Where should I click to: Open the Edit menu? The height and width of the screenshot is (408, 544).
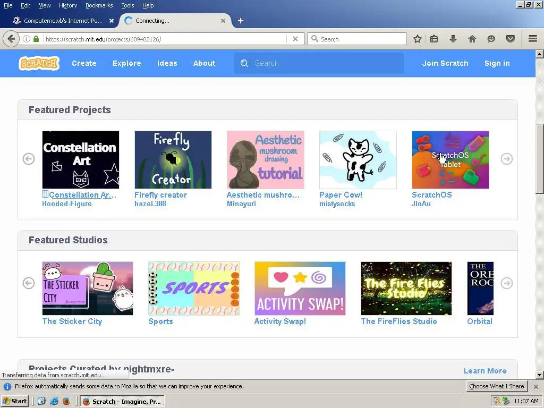(x=25, y=5)
